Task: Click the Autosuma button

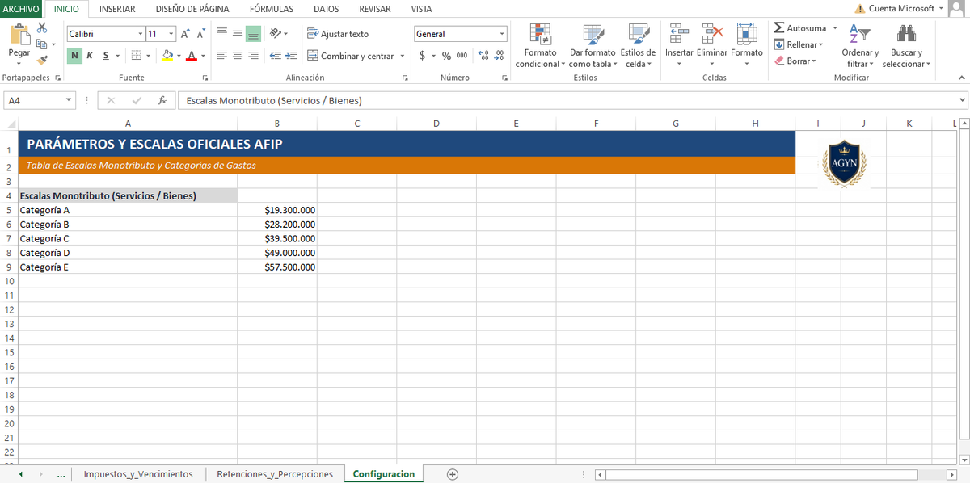Action: click(x=799, y=28)
